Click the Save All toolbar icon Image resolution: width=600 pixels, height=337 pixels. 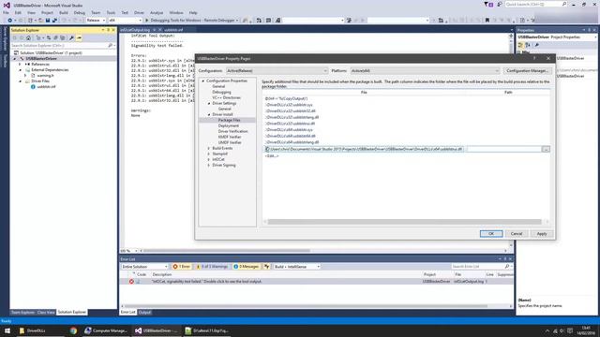tap(54, 21)
